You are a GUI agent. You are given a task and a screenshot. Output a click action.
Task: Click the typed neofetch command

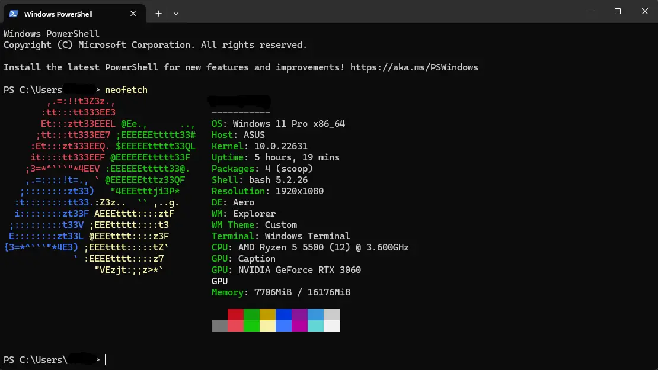tap(126, 90)
